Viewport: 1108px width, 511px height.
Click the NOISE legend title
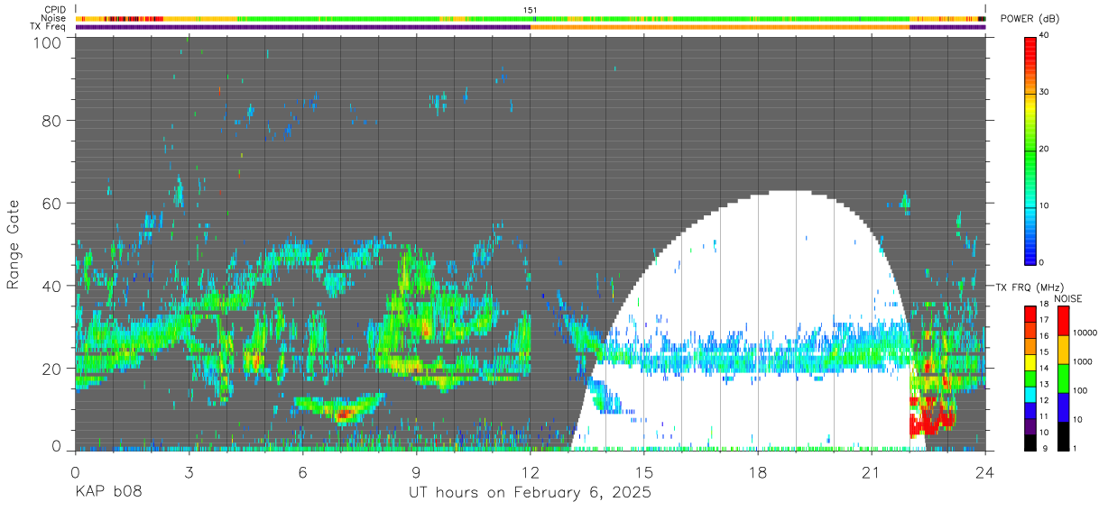click(1067, 298)
